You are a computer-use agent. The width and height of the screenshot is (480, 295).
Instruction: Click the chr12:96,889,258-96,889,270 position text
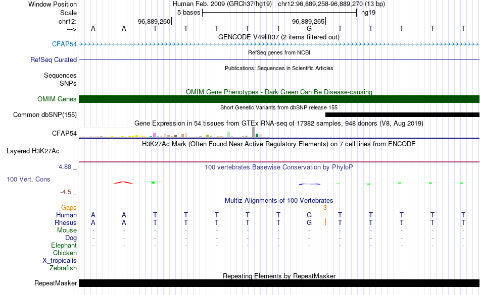(320, 4)
